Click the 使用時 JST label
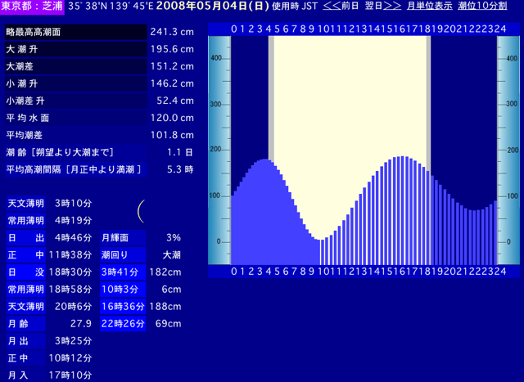 pyautogui.click(x=295, y=6)
